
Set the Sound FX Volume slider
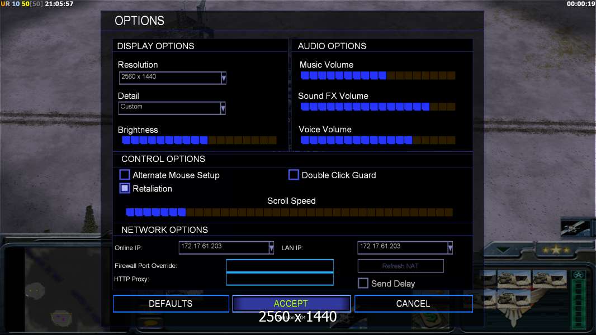pos(378,107)
